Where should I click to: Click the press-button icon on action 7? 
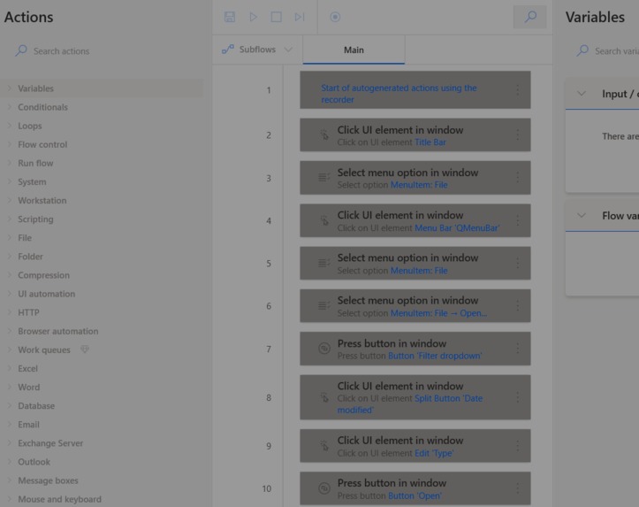click(324, 349)
